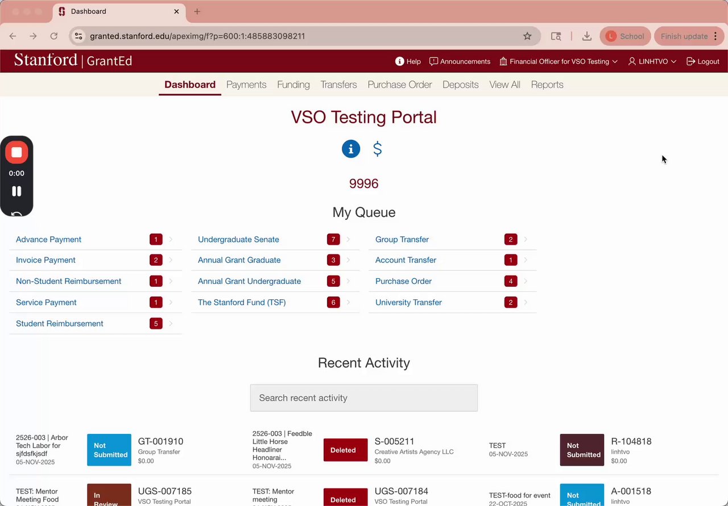
Task: Open a new browser tab
Action: [x=197, y=11]
